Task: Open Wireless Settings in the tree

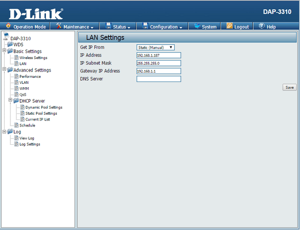Action: coord(33,58)
